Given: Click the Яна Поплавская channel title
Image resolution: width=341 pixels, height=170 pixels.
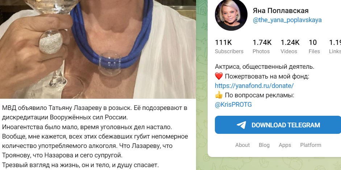Looking at the screenshot, I should [280, 10].
